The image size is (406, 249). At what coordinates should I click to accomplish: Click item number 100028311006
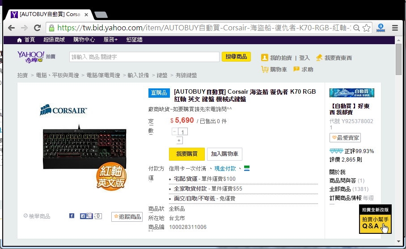188,227
